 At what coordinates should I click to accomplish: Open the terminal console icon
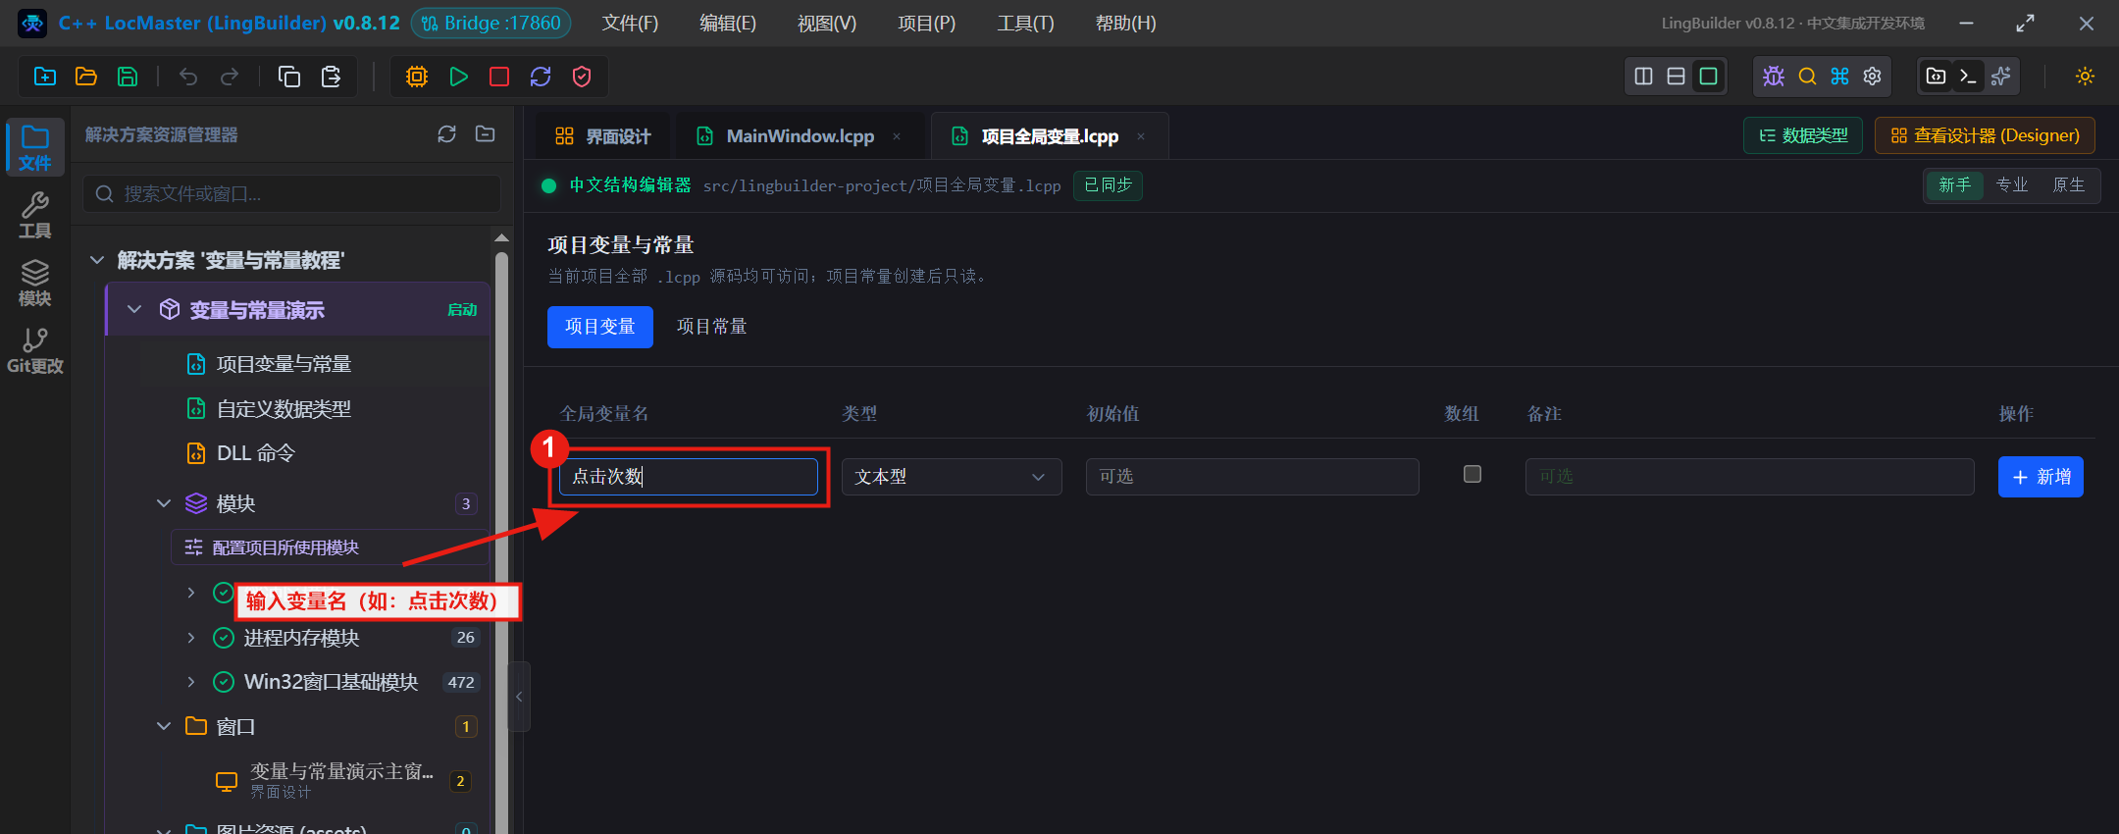(x=1968, y=77)
